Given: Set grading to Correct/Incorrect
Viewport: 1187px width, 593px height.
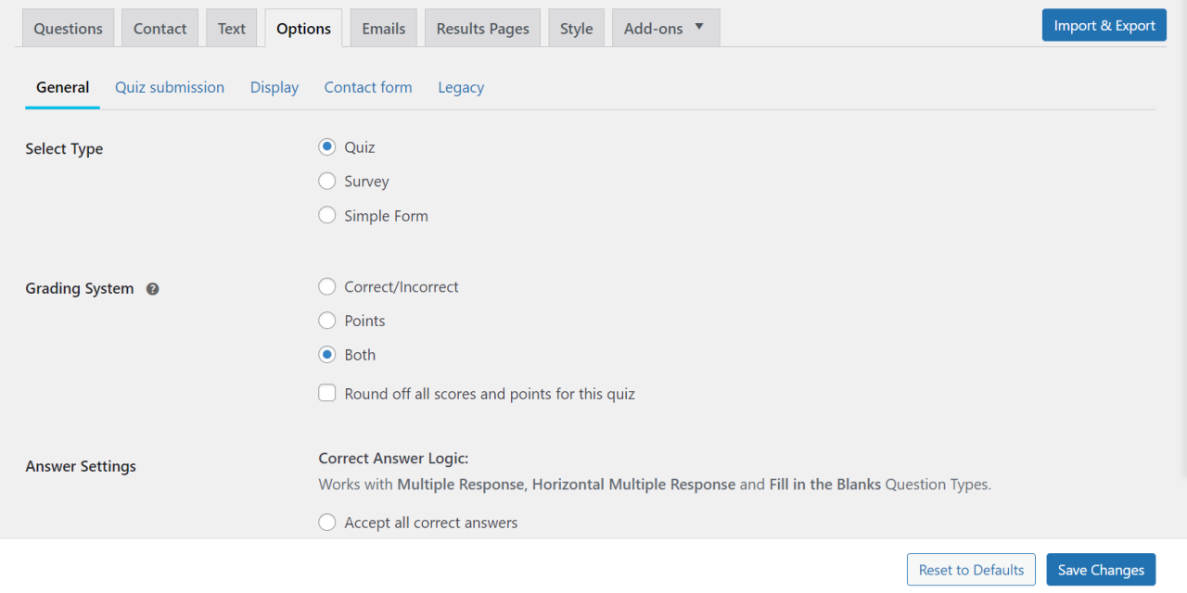Looking at the screenshot, I should (327, 287).
